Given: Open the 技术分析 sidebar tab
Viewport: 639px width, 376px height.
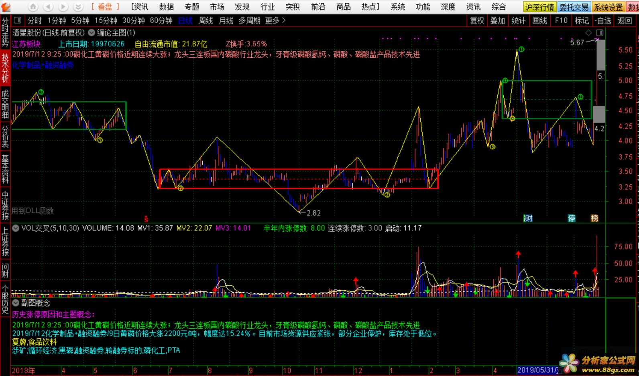Looking at the screenshot, I should [x=5, y=67].
